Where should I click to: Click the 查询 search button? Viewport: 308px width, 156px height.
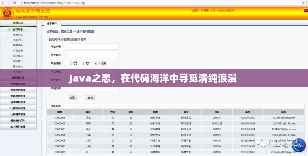[x=72, y=98]
